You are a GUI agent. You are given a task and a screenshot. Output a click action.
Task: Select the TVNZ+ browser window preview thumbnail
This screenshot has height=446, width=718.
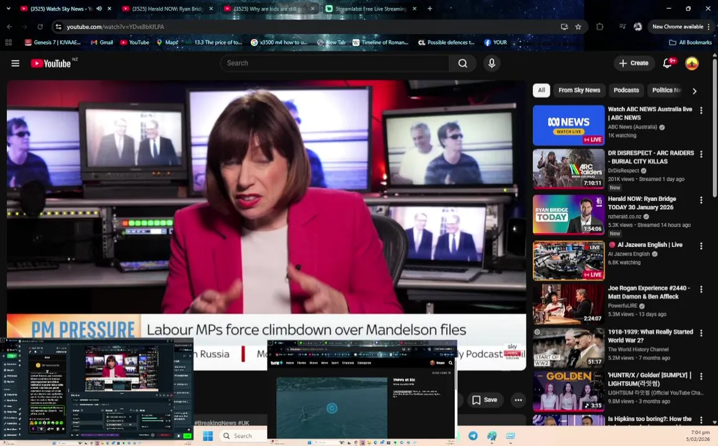click(362, 390)
